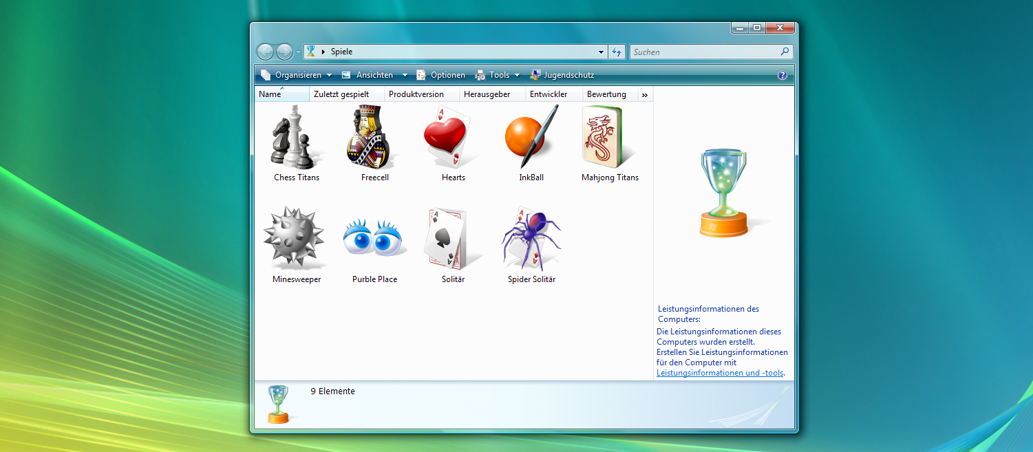Click the Purble Place label text
This screenshot has width=1033, height=452.
click(x=374, y=279)
